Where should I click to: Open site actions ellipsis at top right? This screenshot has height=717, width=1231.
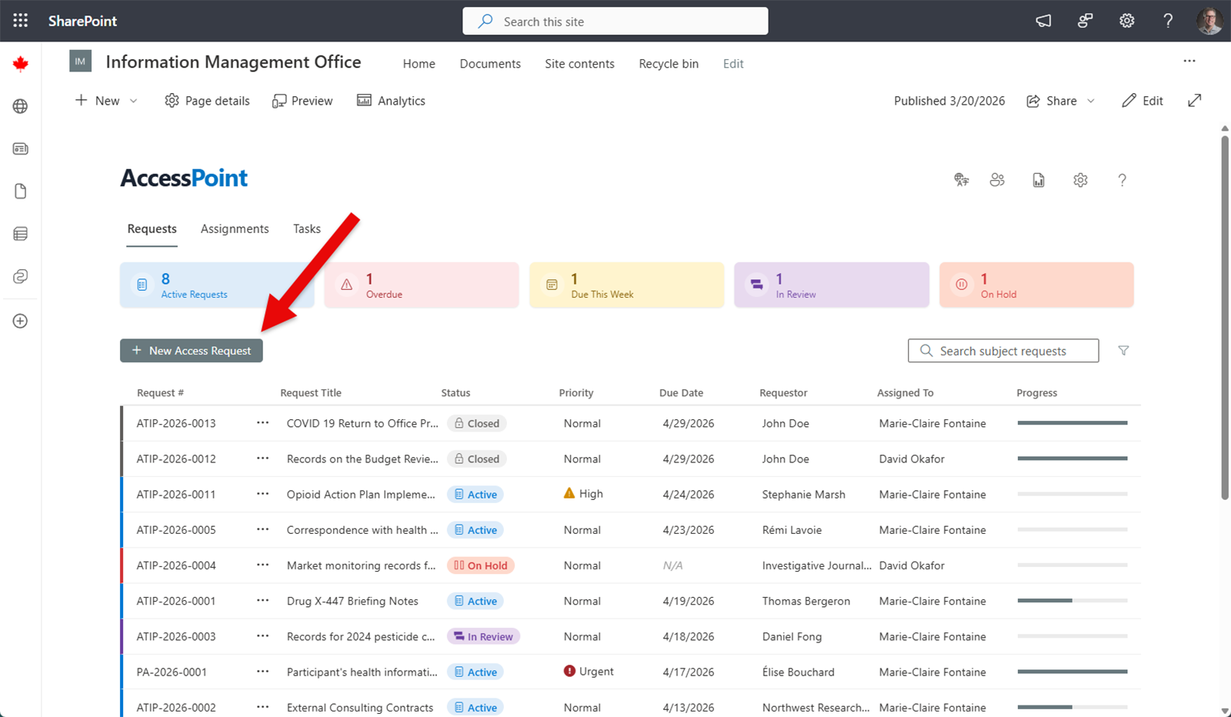click(x=1189, y=61)
